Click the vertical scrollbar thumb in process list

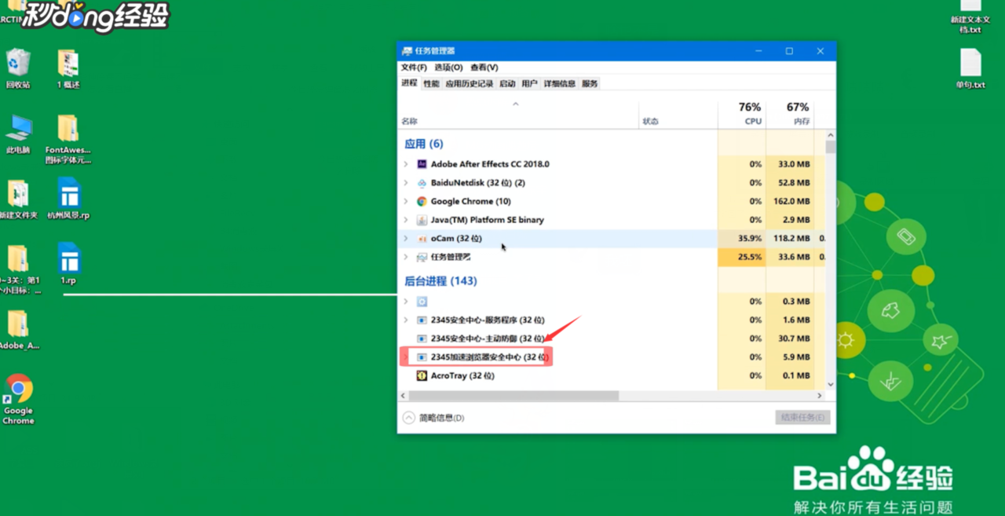tap(830, 147)
